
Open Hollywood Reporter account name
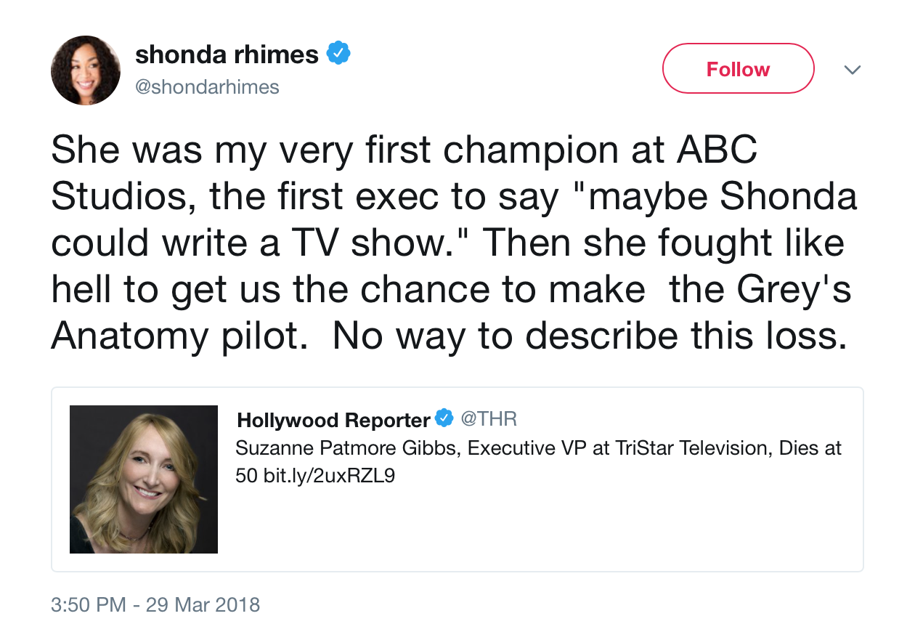(x=333, y=419)
